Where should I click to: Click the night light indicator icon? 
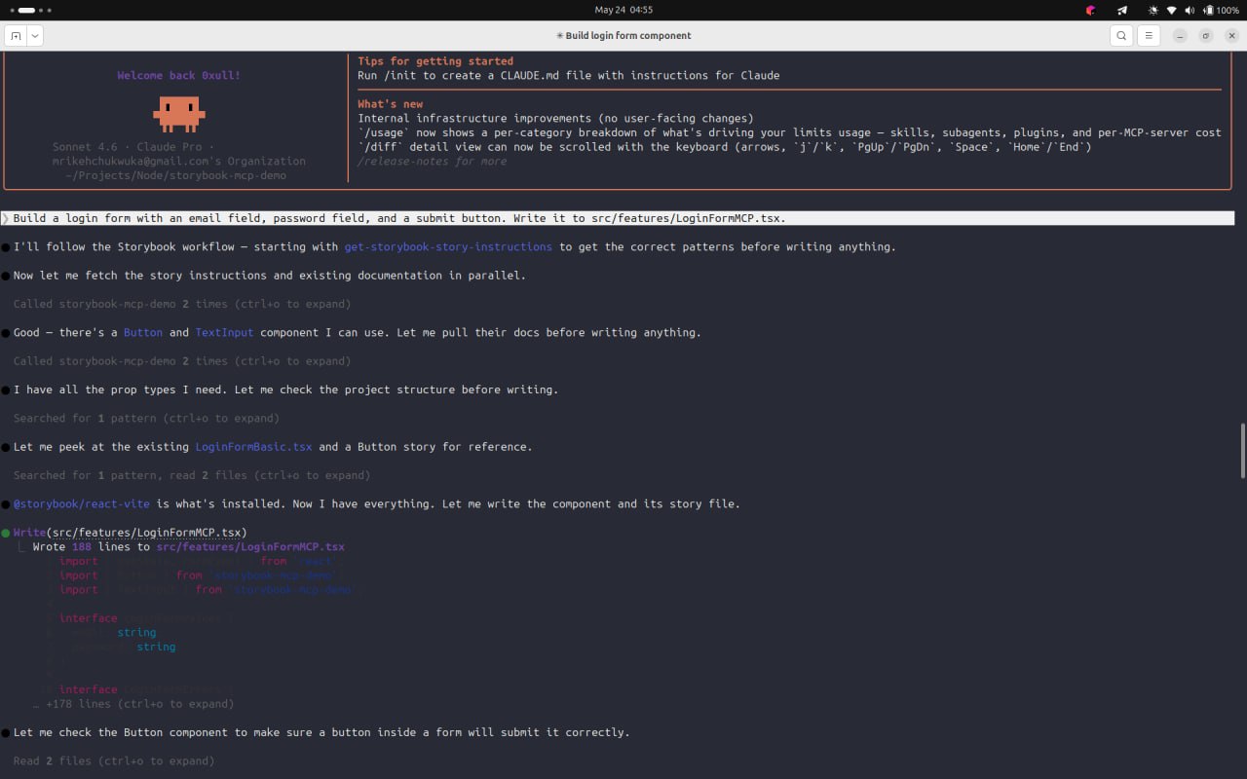pos(1153,10)
